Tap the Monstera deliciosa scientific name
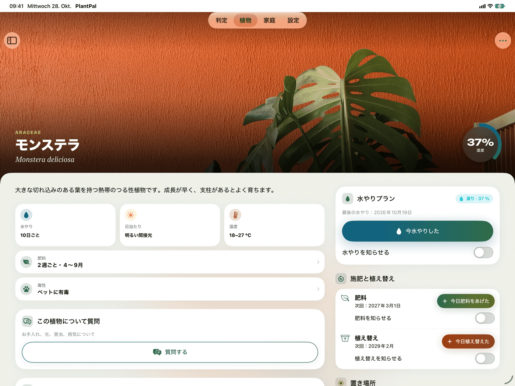The image size is (515, 386). (45, 160)
